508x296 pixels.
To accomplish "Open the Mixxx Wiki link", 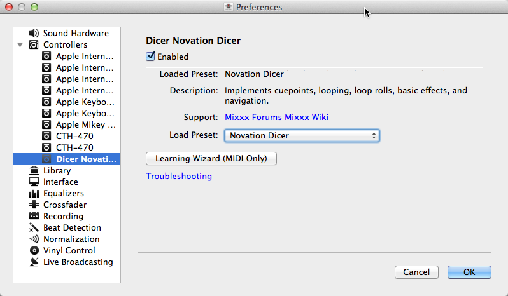I will (306, 117).
